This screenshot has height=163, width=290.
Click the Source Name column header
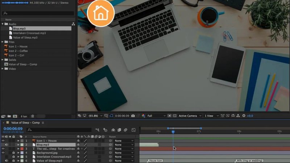pos(40,137)
